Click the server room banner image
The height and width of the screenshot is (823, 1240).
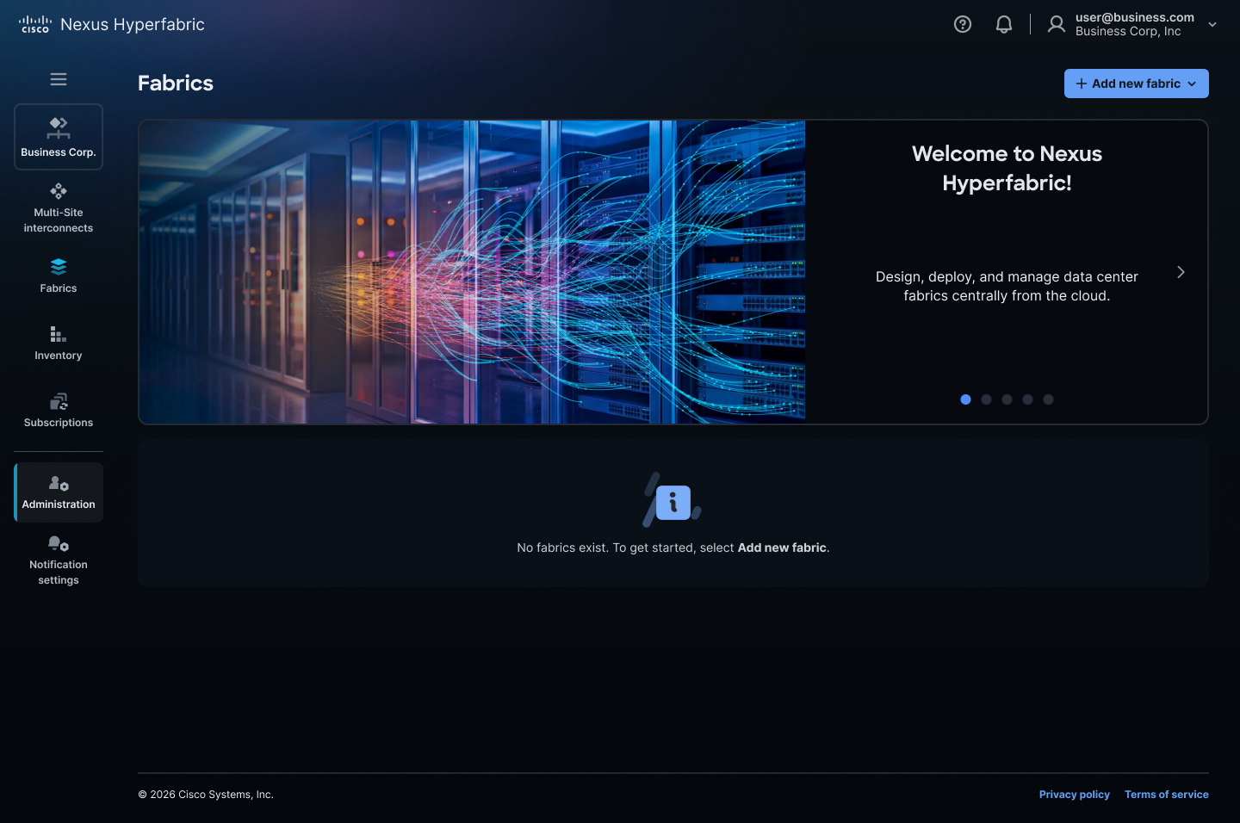(472, 272)
